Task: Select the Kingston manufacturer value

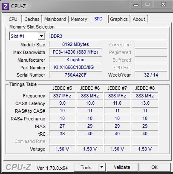Action: 75,60
